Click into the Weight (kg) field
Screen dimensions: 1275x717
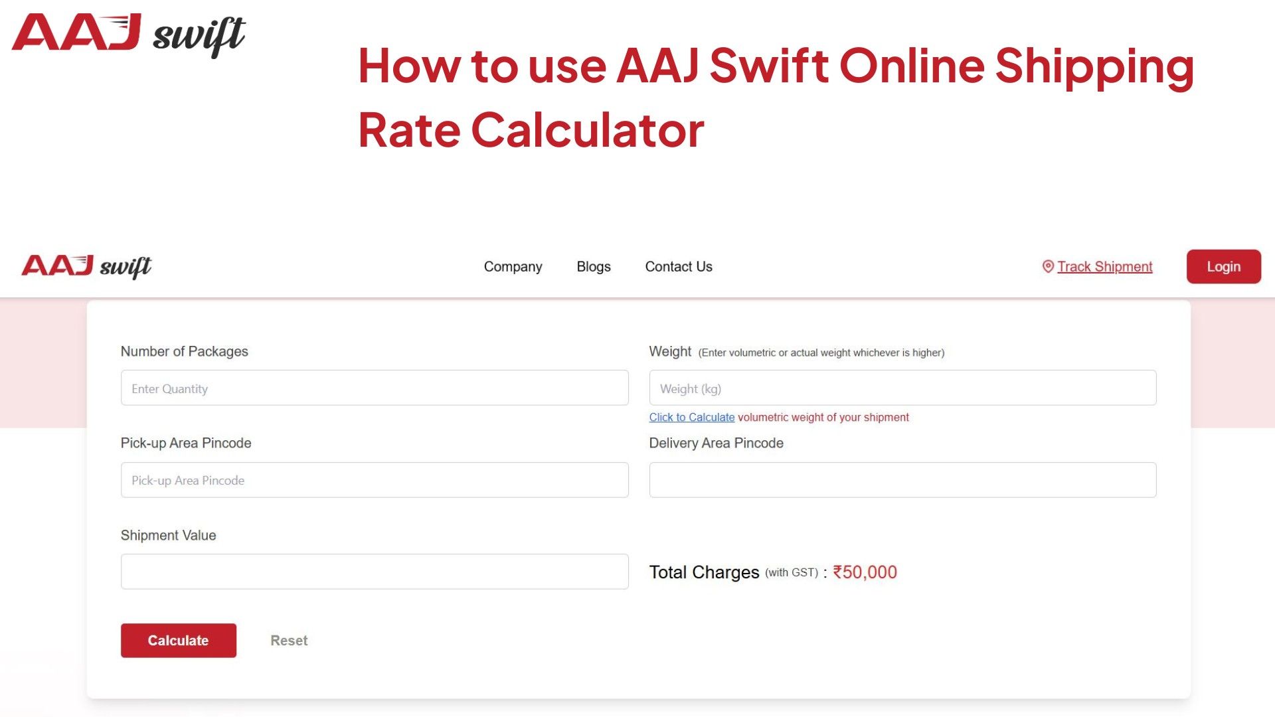[x=902, y=388]
